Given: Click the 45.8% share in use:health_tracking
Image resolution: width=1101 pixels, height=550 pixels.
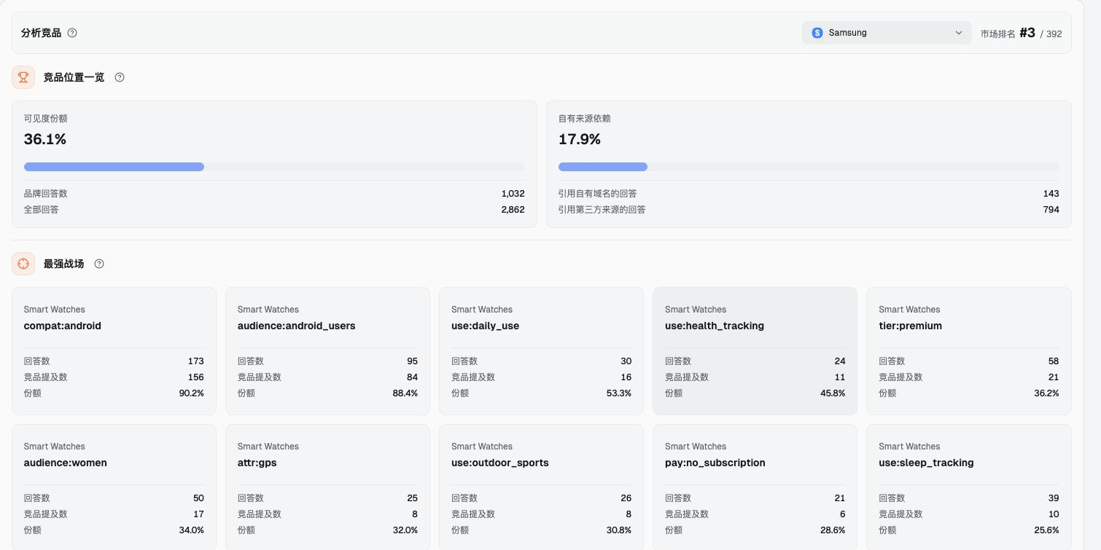Looking at the screenshot, I should coord(833,393).
